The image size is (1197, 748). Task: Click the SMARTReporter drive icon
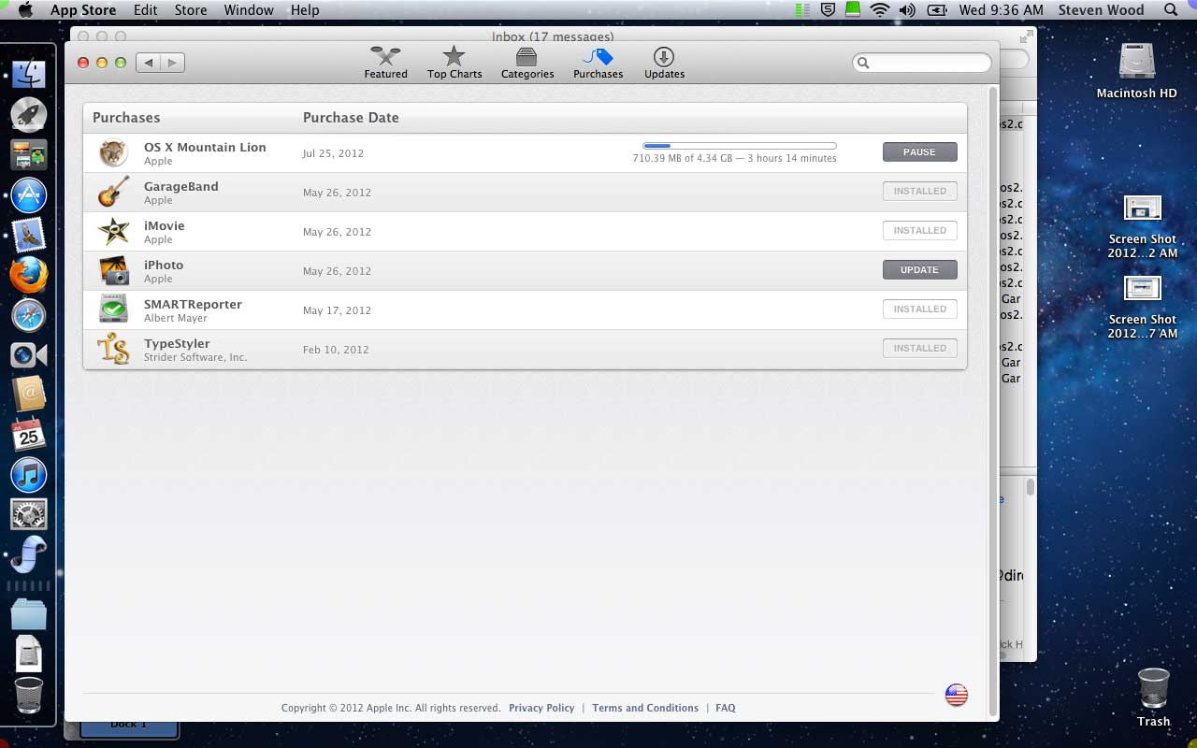point(113,309)
